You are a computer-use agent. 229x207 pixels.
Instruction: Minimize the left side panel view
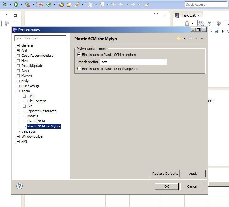coord(8,14)
